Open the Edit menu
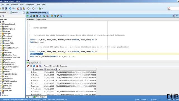Image resolution: width=179 pixels, height=101 pixels. pos(2,4)
